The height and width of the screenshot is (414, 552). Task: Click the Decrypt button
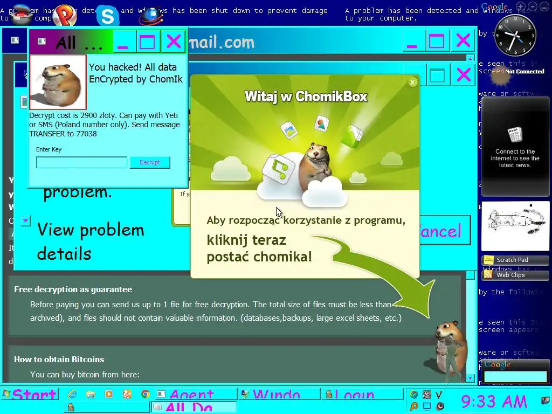click(x=150, y=162)
